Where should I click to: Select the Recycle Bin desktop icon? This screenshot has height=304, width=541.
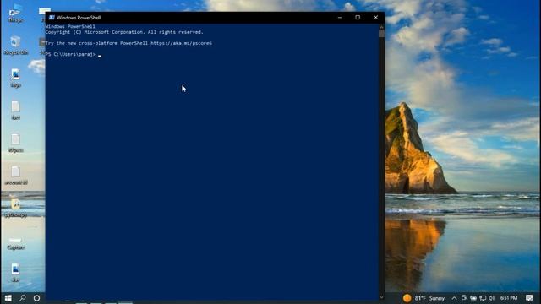[x=15, y=46]
